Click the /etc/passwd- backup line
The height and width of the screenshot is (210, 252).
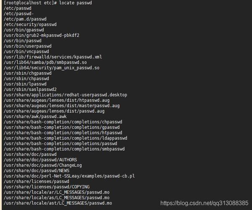tap(18, 14)
